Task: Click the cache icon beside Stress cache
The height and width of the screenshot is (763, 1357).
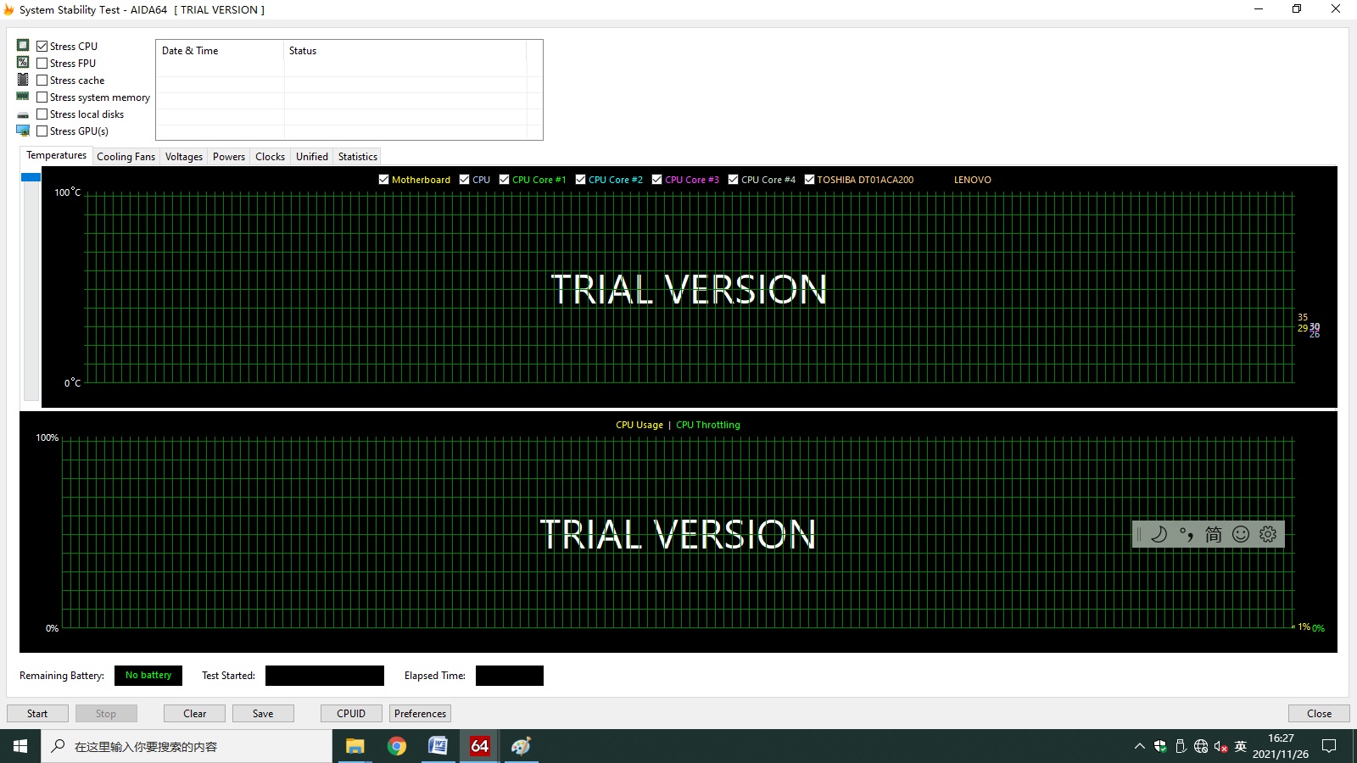Action: (x=23, y=79)
